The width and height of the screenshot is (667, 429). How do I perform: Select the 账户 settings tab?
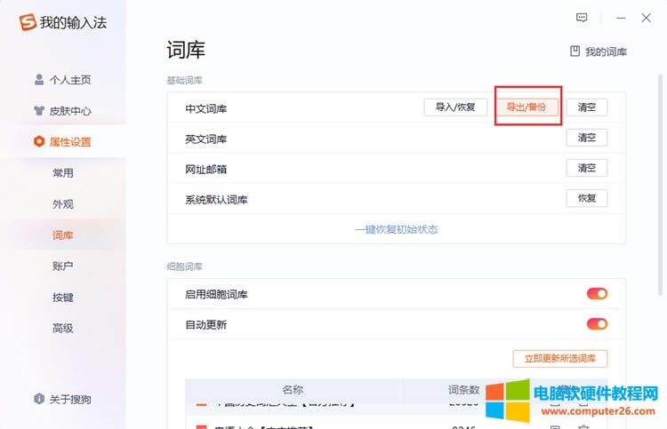[62, 266]
